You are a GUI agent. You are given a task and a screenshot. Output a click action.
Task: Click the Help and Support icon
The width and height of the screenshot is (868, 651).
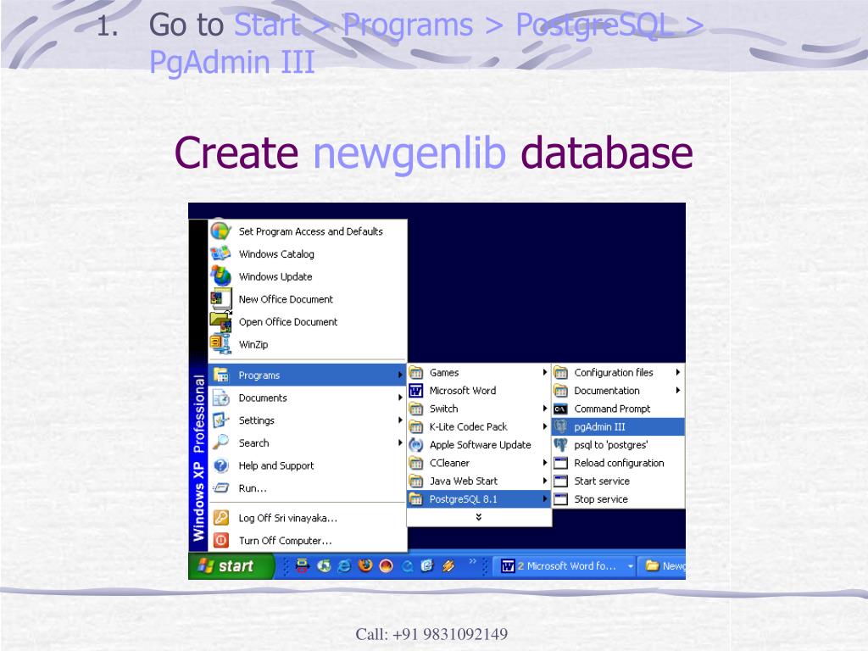click(221, 465)
